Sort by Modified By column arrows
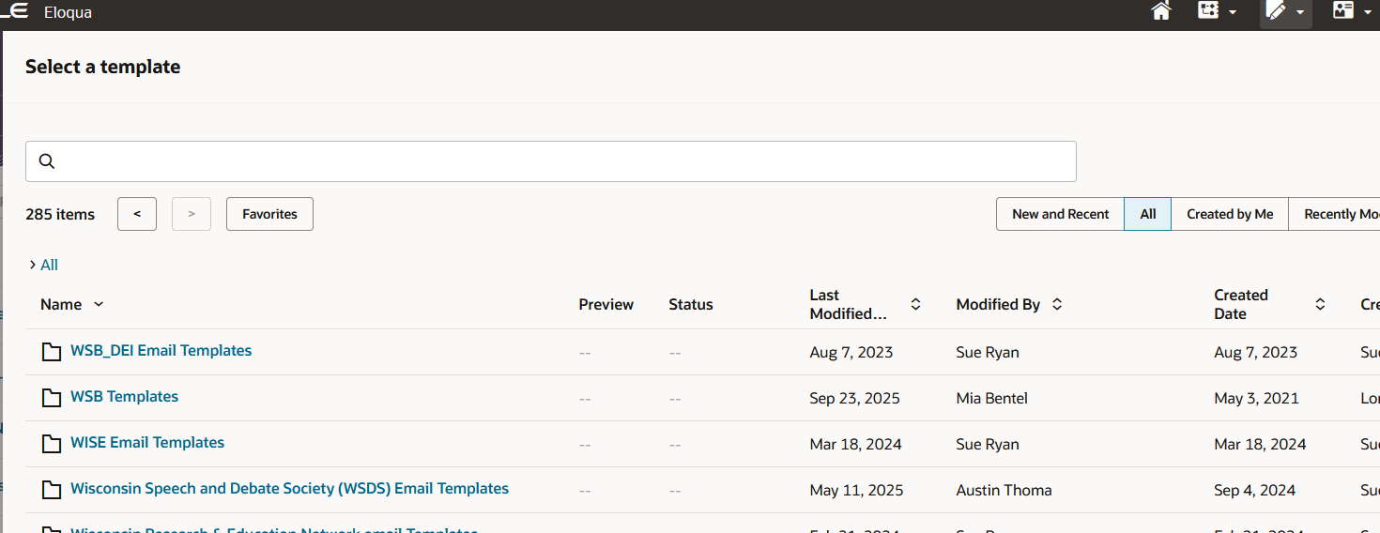The image size is (1380, 533). (1057, 304)
